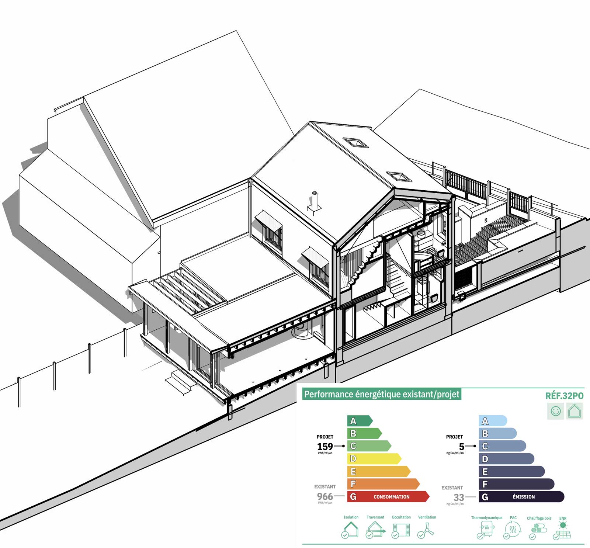
Task: Click the 33 existant emission value
Action: pos(458,497)
